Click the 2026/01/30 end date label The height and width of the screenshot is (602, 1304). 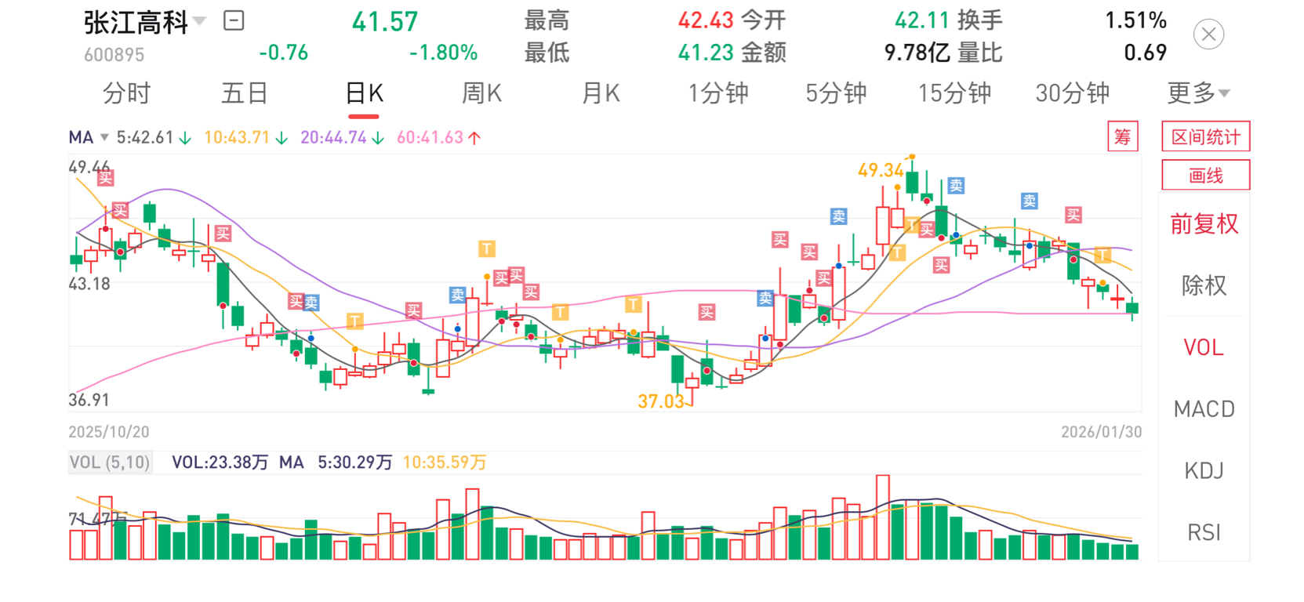pyautogui.click(x=1102, y=432)
